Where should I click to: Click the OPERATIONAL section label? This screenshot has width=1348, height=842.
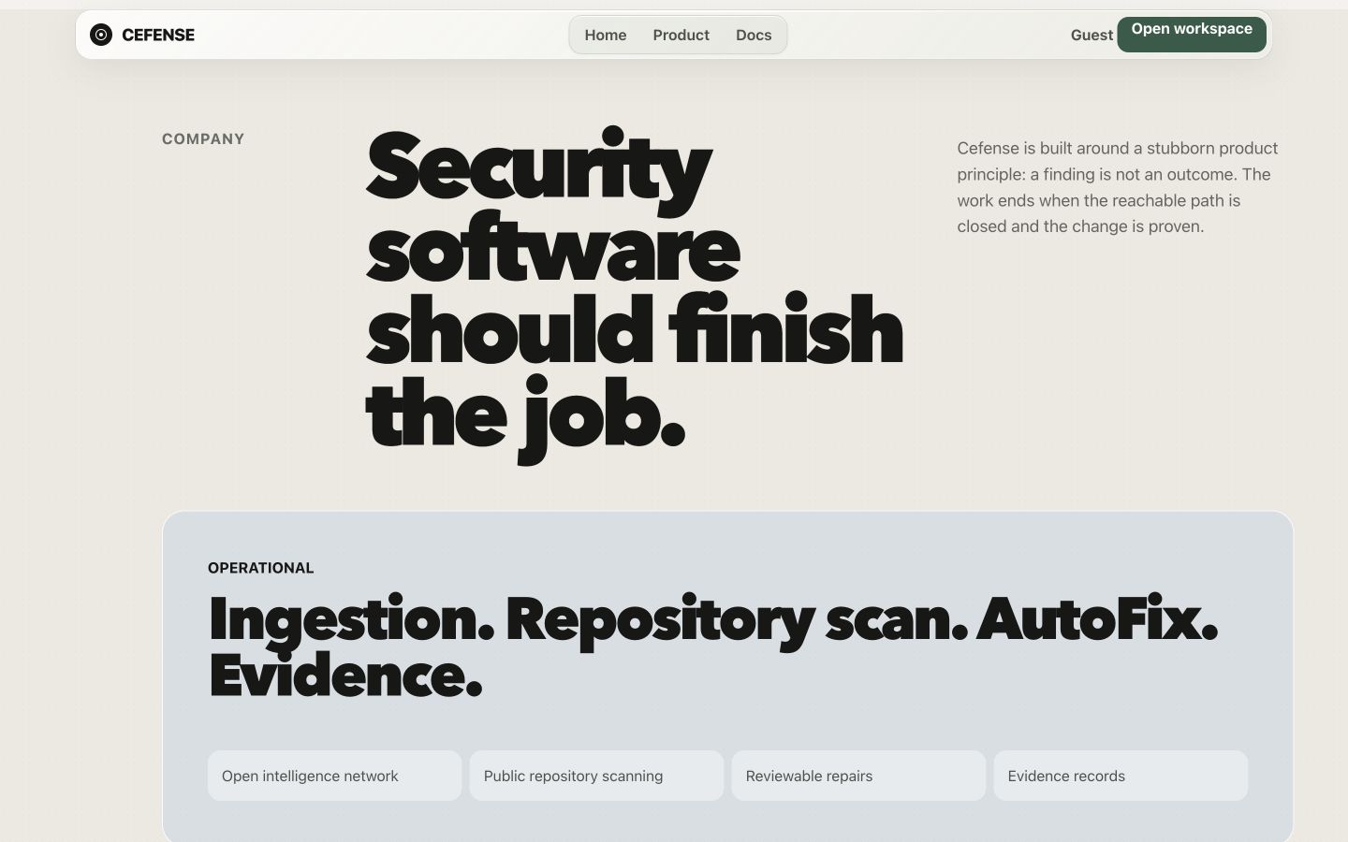click(261, 568)
